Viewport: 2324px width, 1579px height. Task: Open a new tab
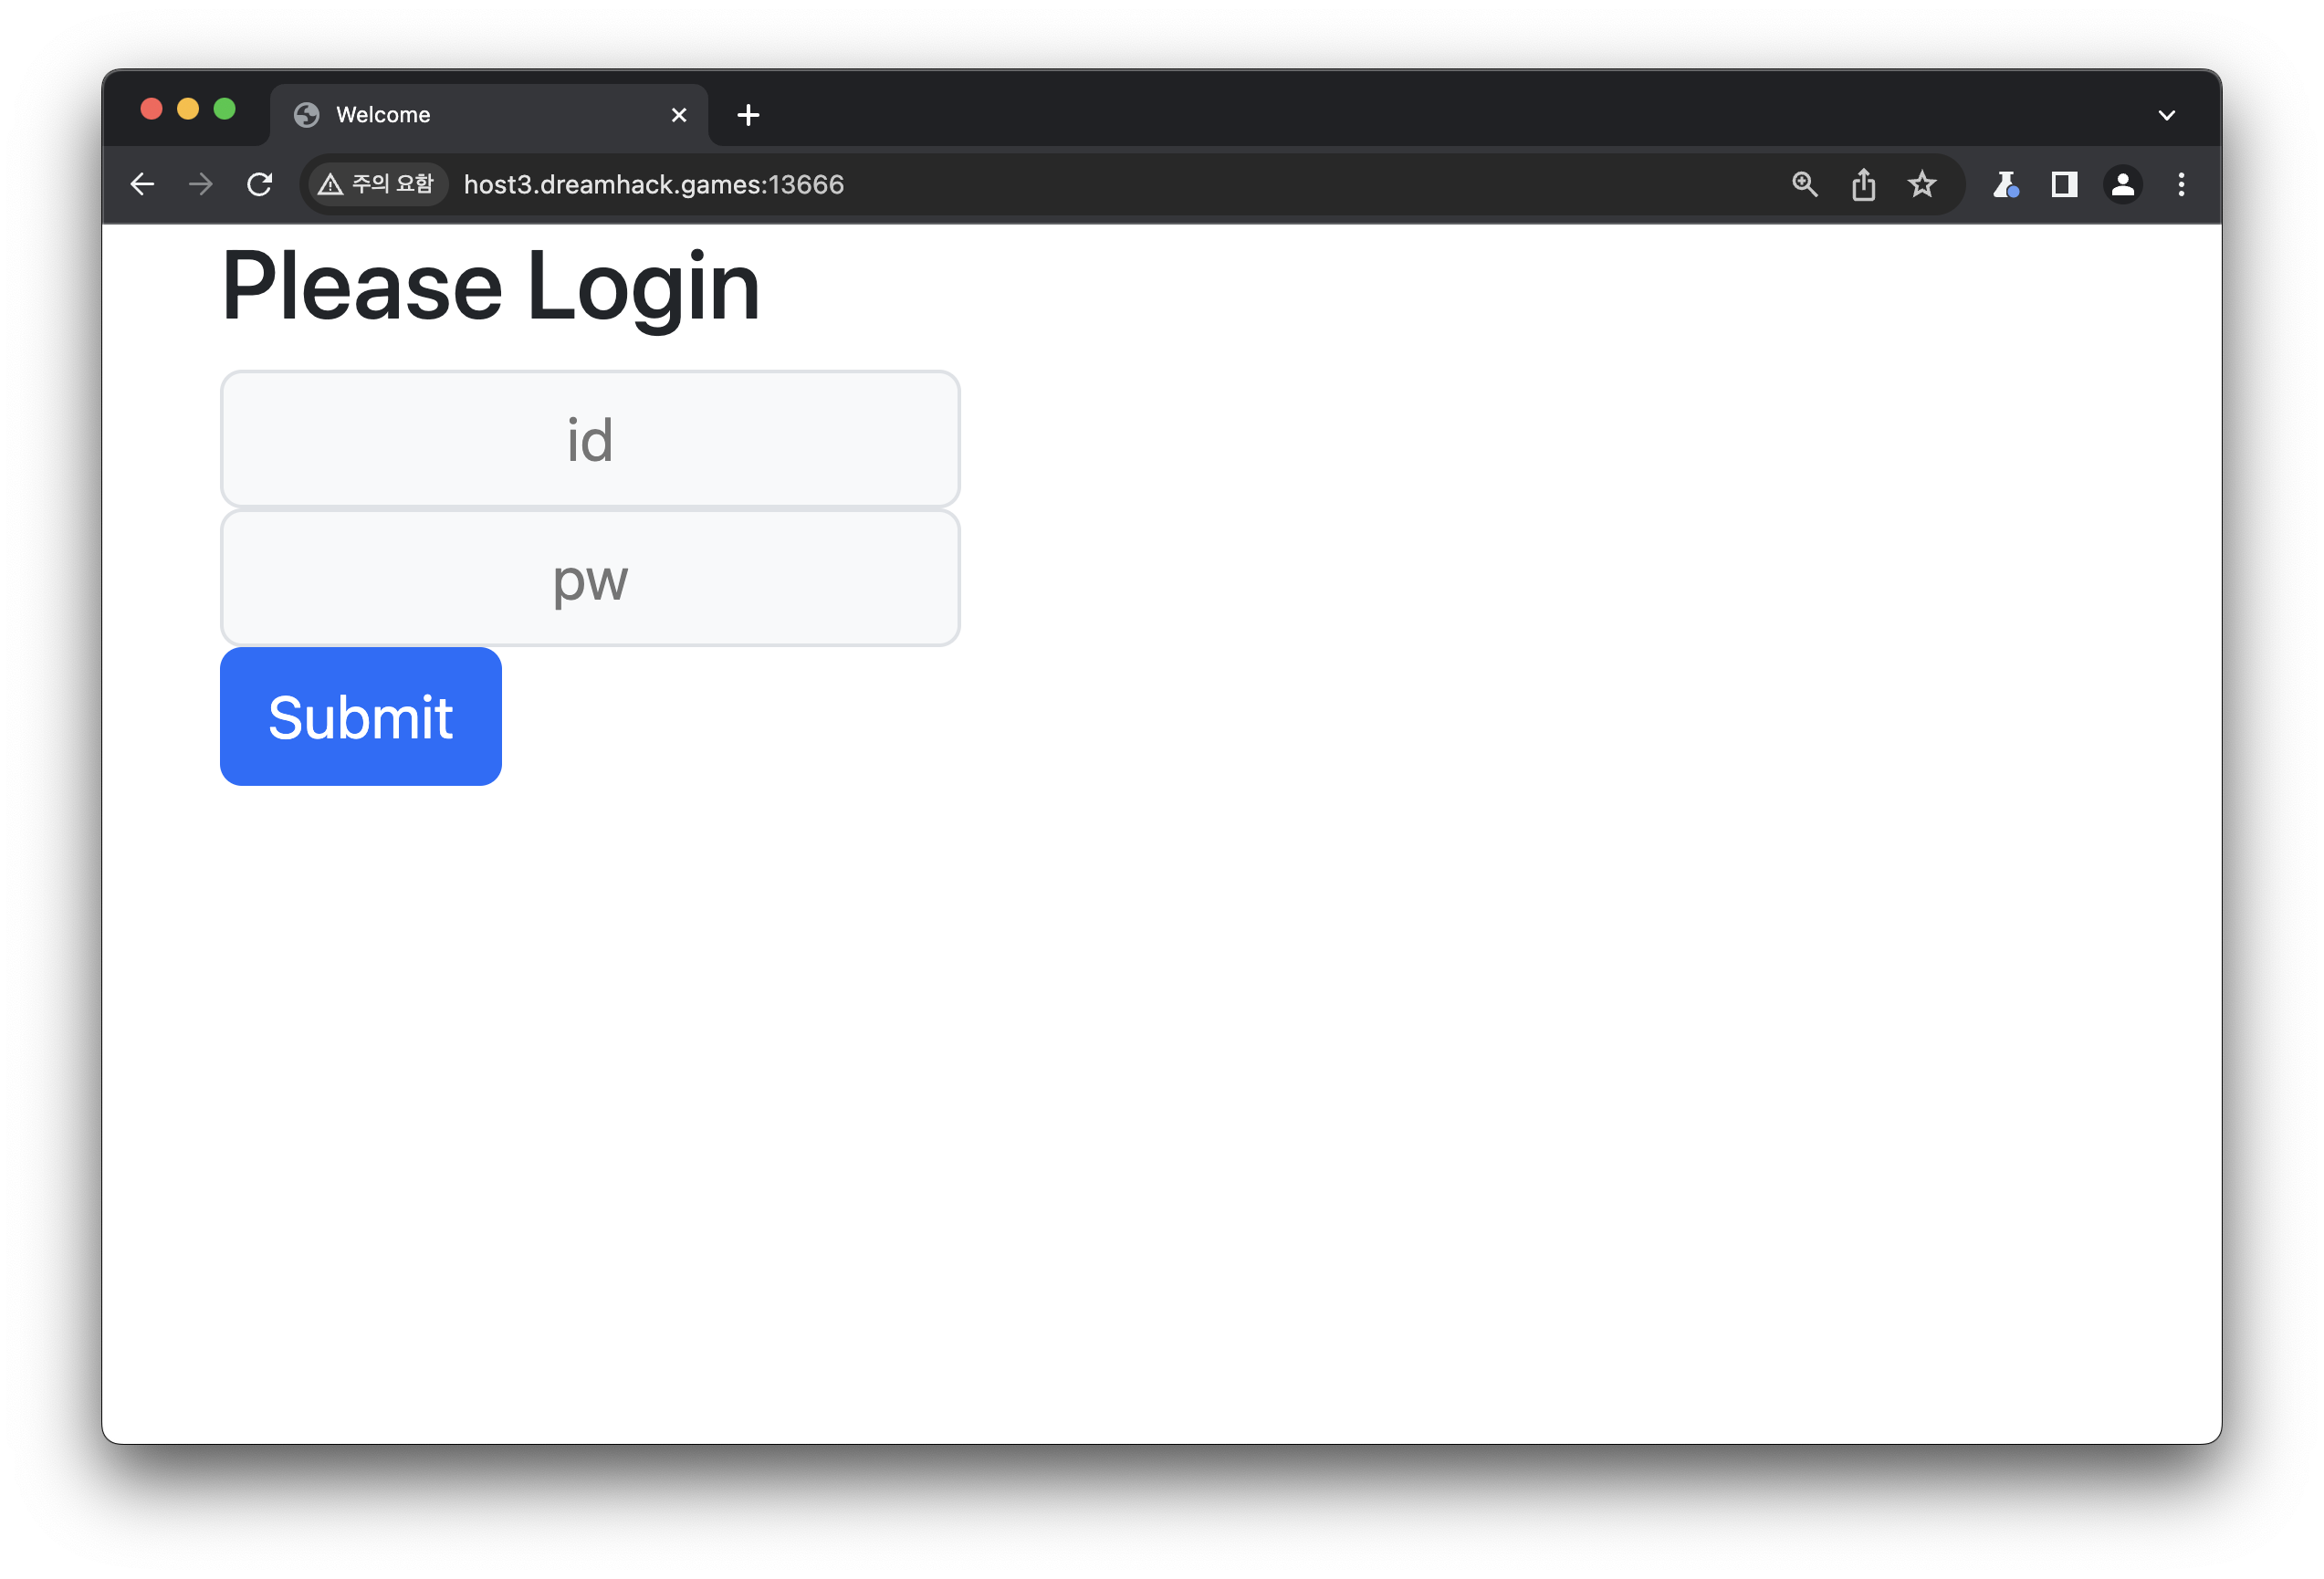click(748, 115)
